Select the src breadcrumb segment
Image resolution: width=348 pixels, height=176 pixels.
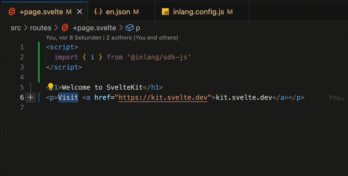(x=16, y=28)
